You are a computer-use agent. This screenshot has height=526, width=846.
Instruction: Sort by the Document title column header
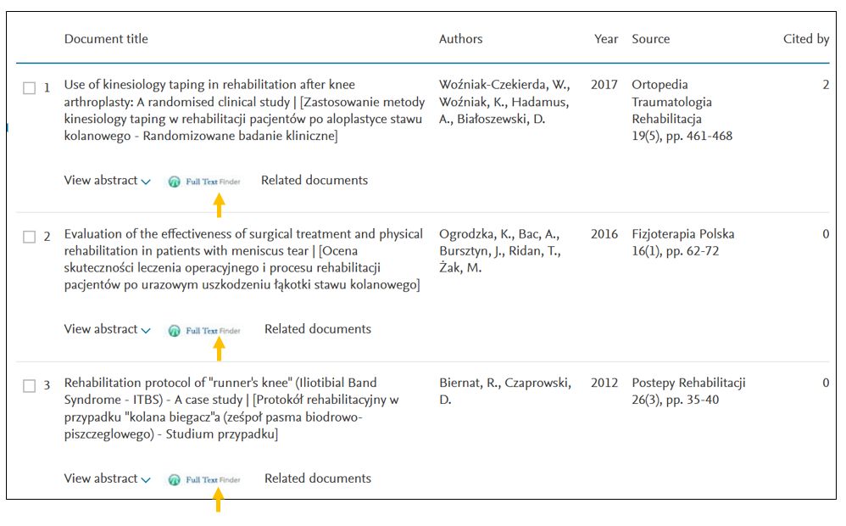coord(106,39)
